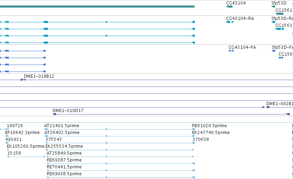Image resolution: width=293 pixels, height=179 pixels.
Task: Select the RE69387.5prime EST label
Action: click(64, 160)
